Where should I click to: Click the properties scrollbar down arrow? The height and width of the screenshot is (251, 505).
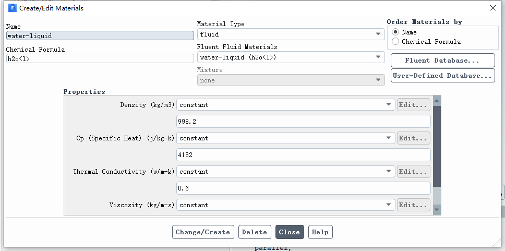click(x=437, y=210)
